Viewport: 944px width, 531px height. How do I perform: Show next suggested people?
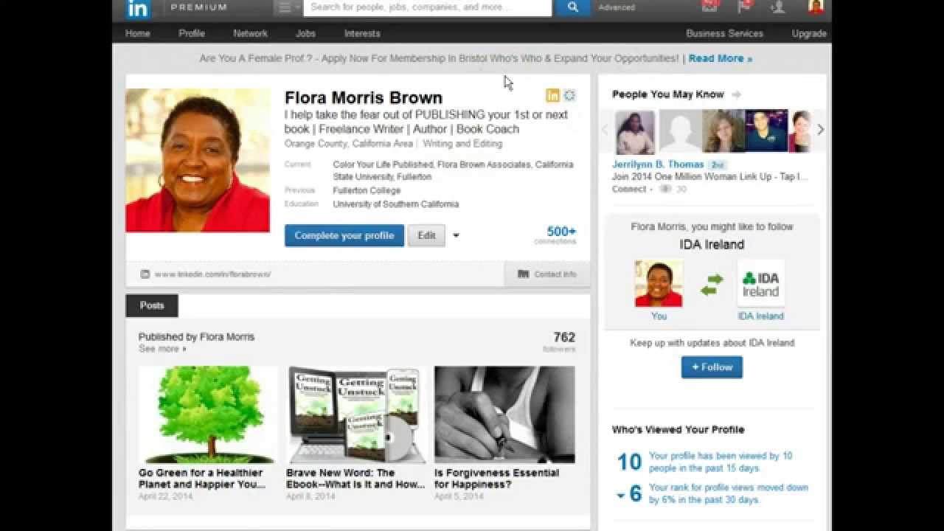tap(820, 130)
